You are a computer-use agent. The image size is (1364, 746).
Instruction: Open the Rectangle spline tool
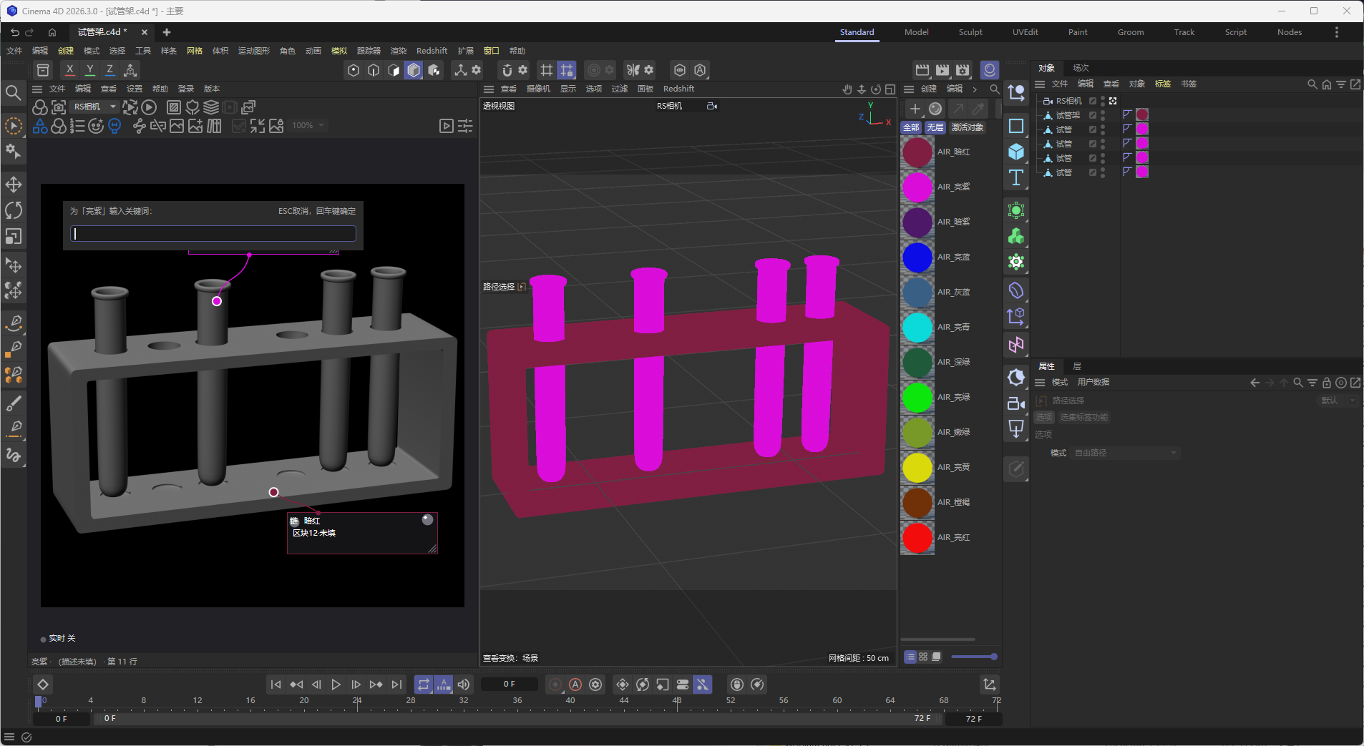[1016, 126]
